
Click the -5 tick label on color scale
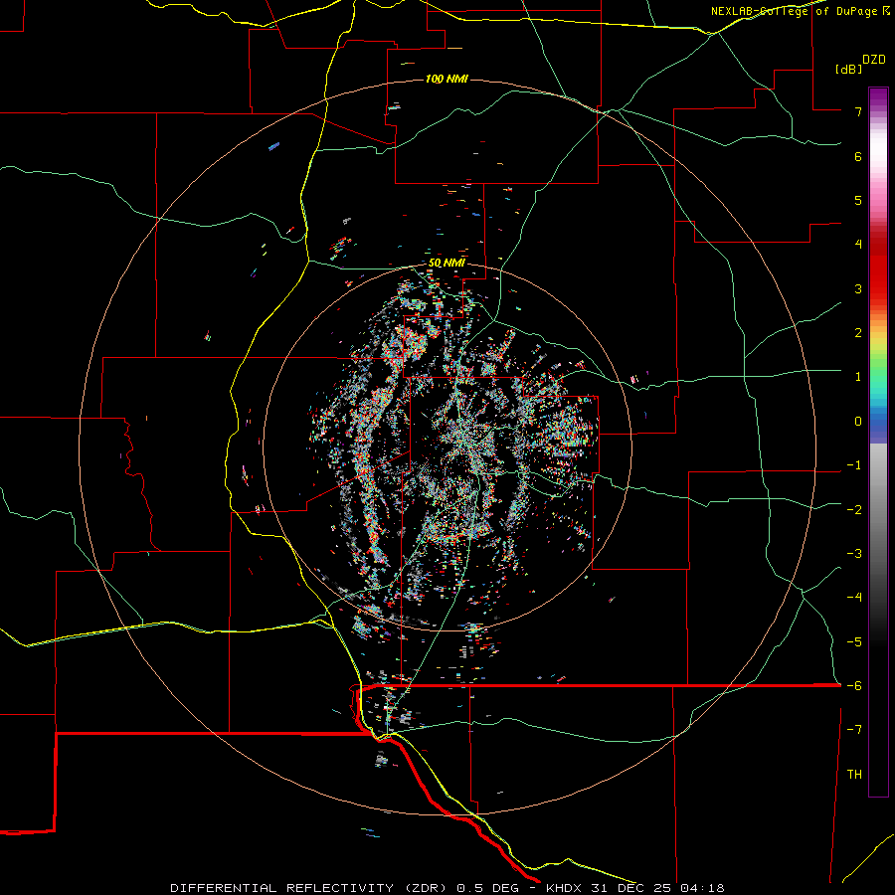(854, 641)
